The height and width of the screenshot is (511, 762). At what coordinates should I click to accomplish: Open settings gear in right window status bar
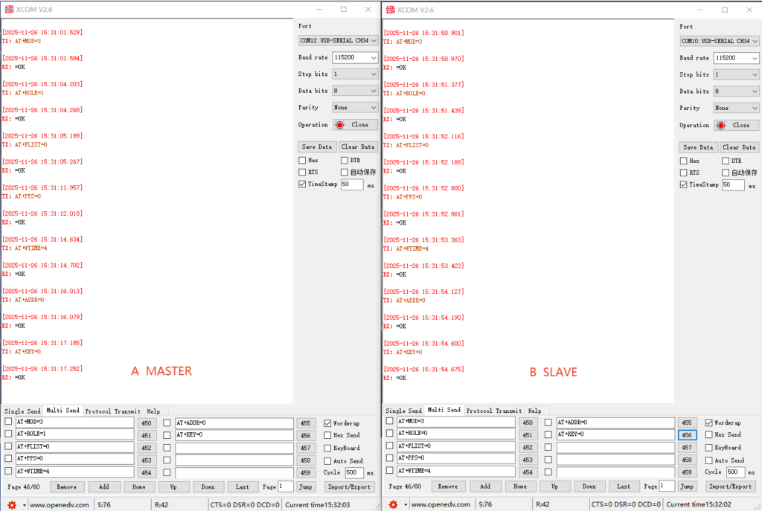pos(394,504)
